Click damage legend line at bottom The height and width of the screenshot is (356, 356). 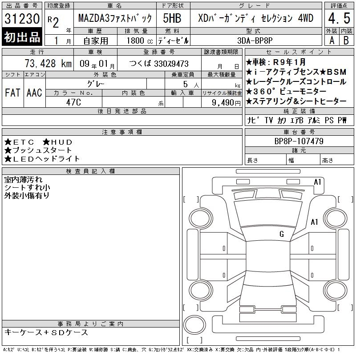click(x=172, y=350)
